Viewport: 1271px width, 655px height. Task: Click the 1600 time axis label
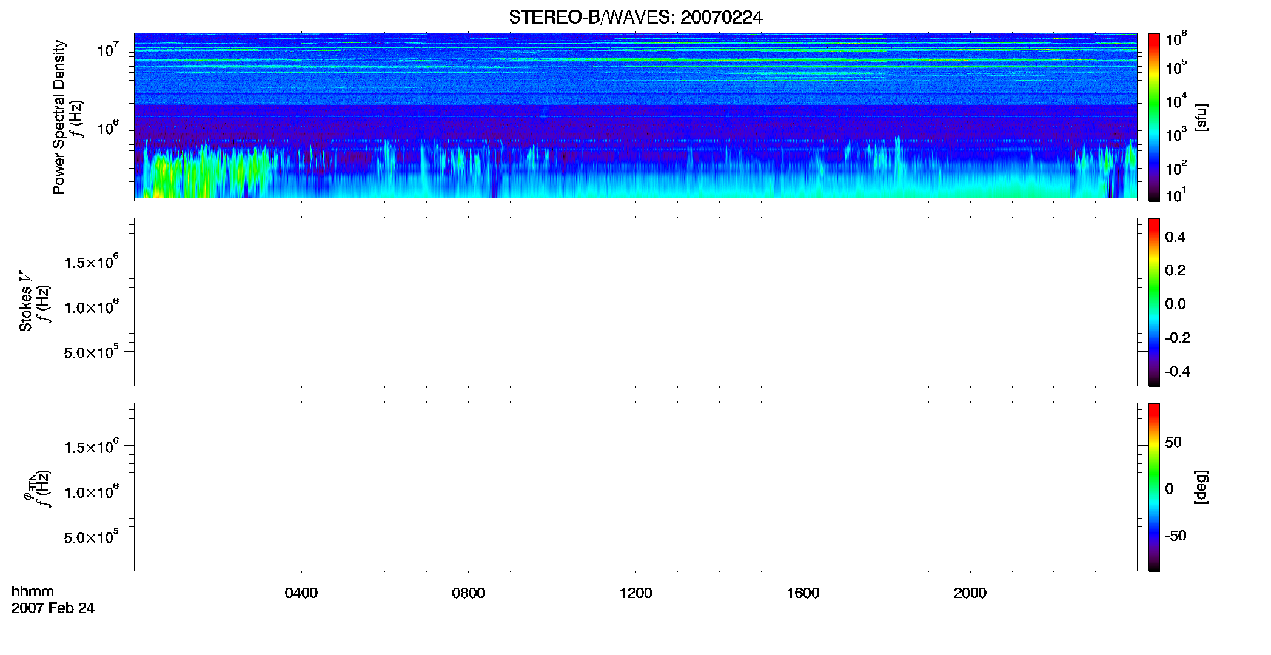click(x=803, y=593)
